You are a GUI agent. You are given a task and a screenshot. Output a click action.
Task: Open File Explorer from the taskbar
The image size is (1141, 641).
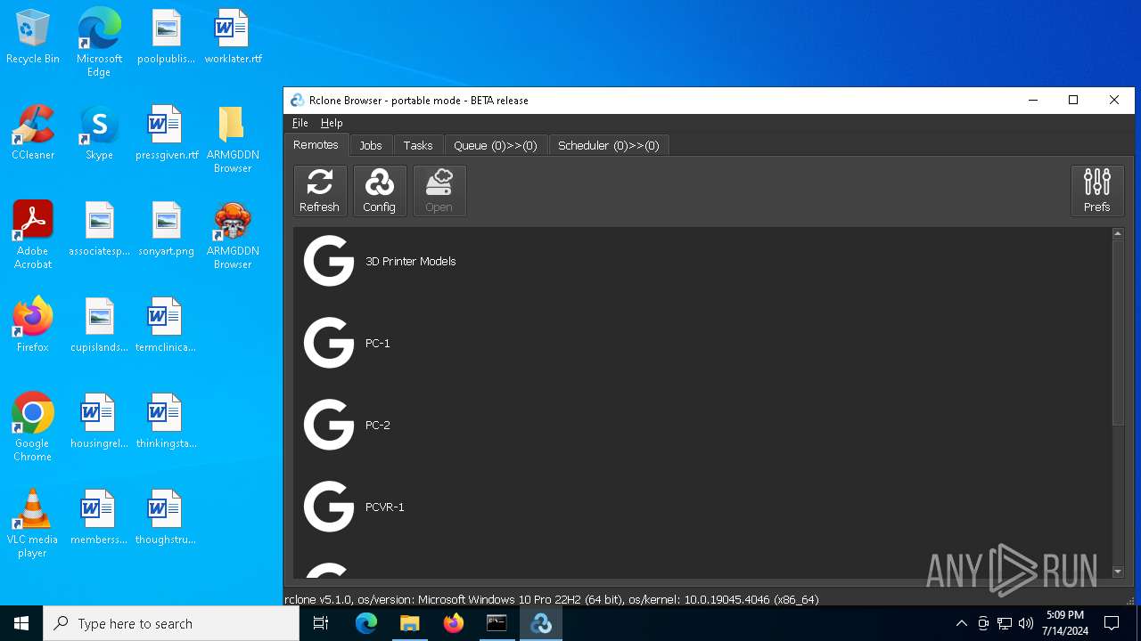point(409,623)
